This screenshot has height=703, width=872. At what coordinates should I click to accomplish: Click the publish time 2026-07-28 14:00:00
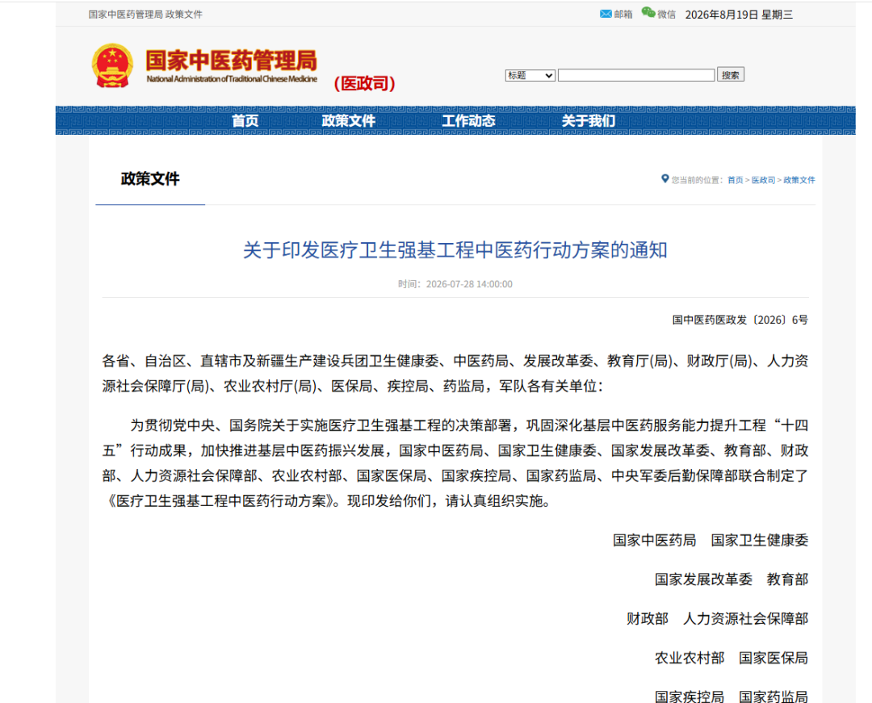pyautogui.click(x=455, y=284)
